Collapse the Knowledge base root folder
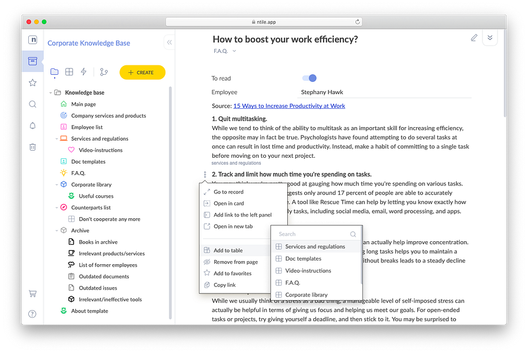This screenshot has width=528, height=353. [x=51, y=92]
